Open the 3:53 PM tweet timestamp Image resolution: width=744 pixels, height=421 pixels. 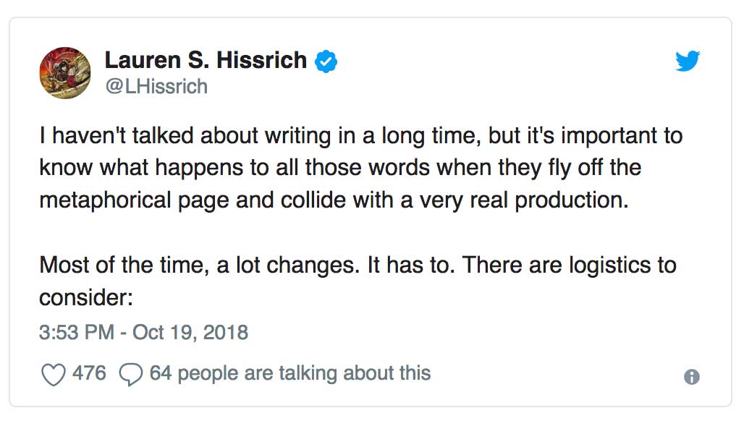tap(77, 332)
